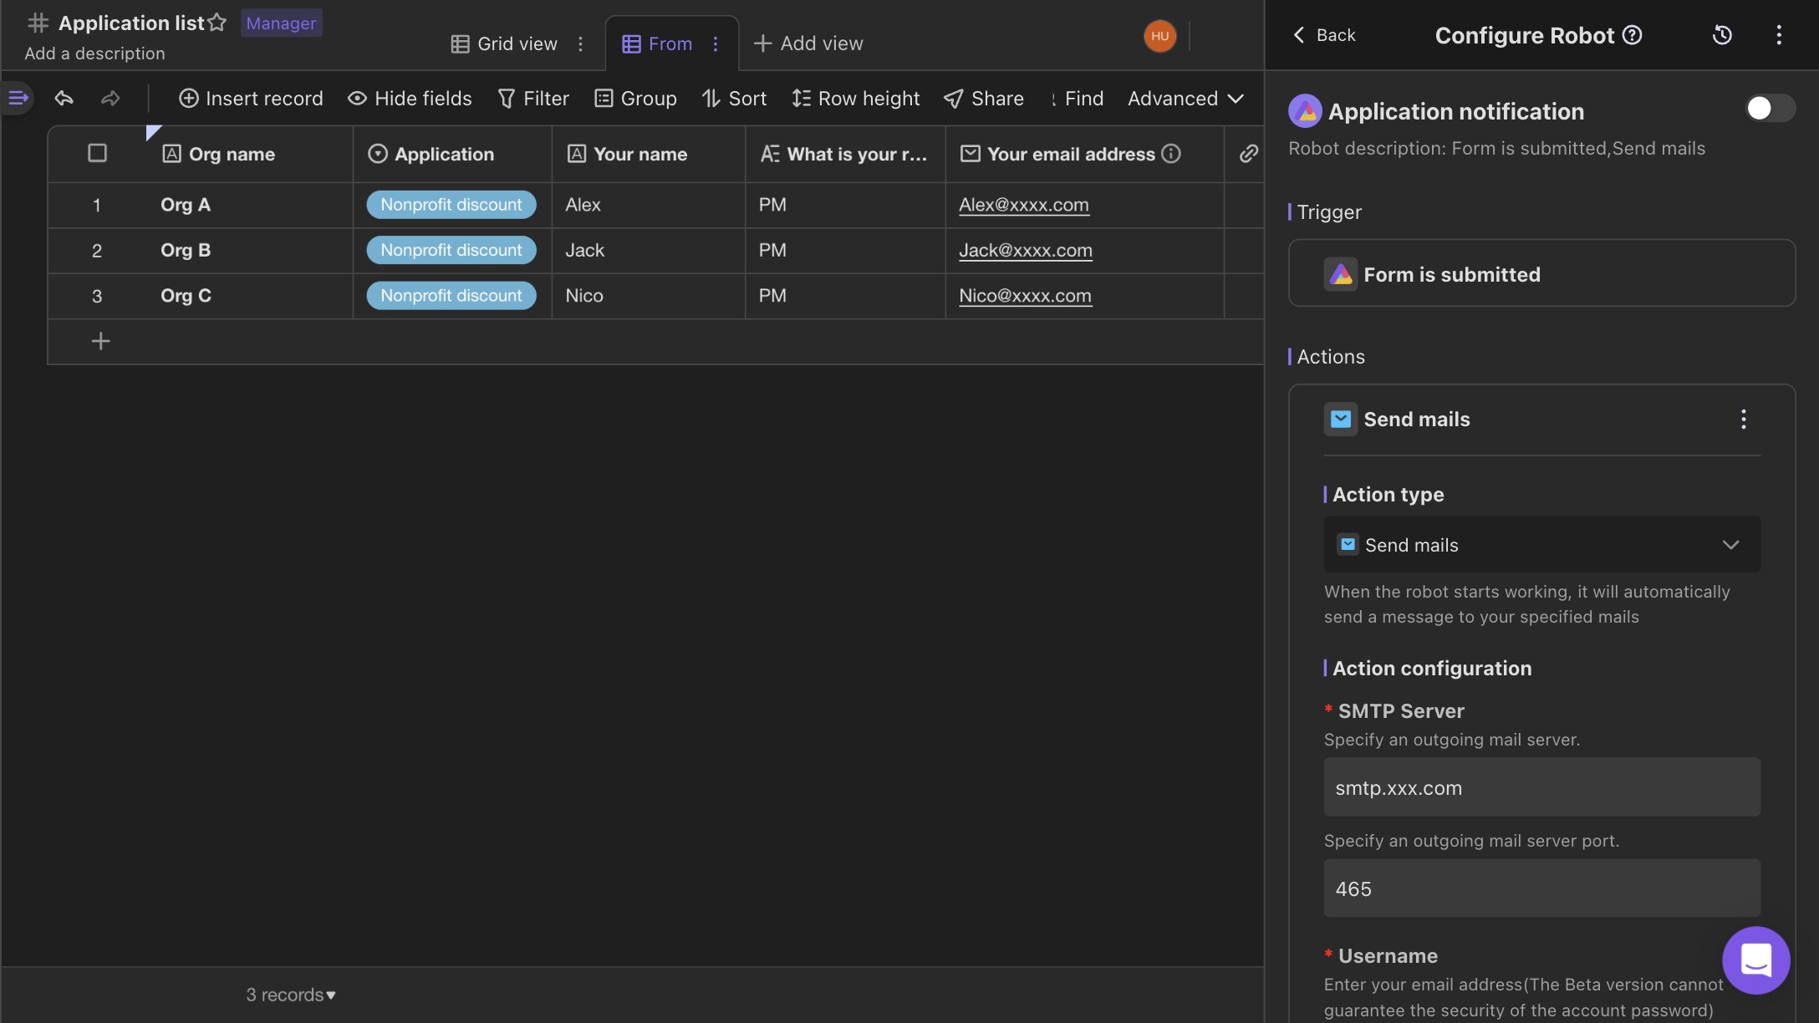The height and width of the screenshot is (1023, 1819).
Task: Open robot run history icon
Action: (x=1722, y=35)
